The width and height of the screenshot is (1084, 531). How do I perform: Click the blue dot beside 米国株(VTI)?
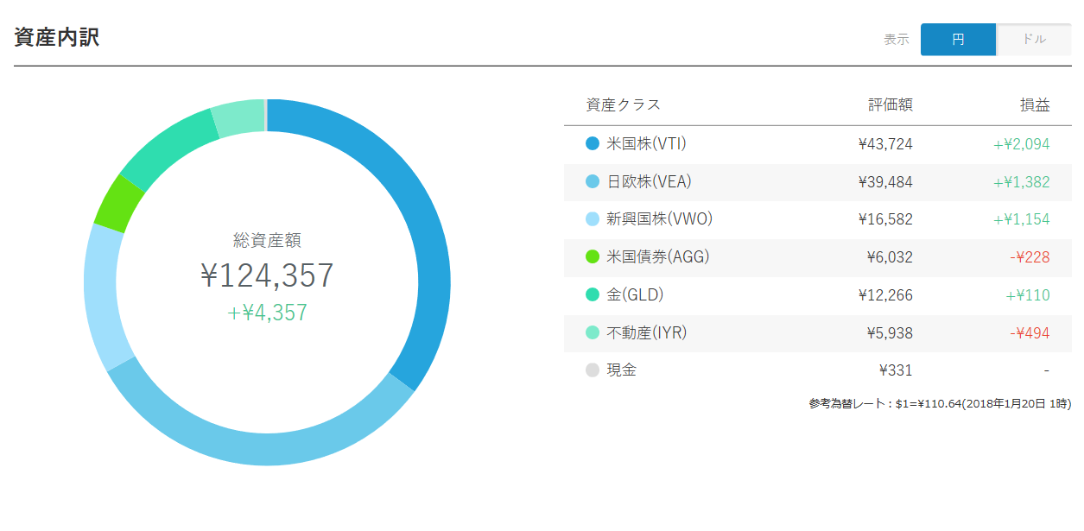click(592, 143)
